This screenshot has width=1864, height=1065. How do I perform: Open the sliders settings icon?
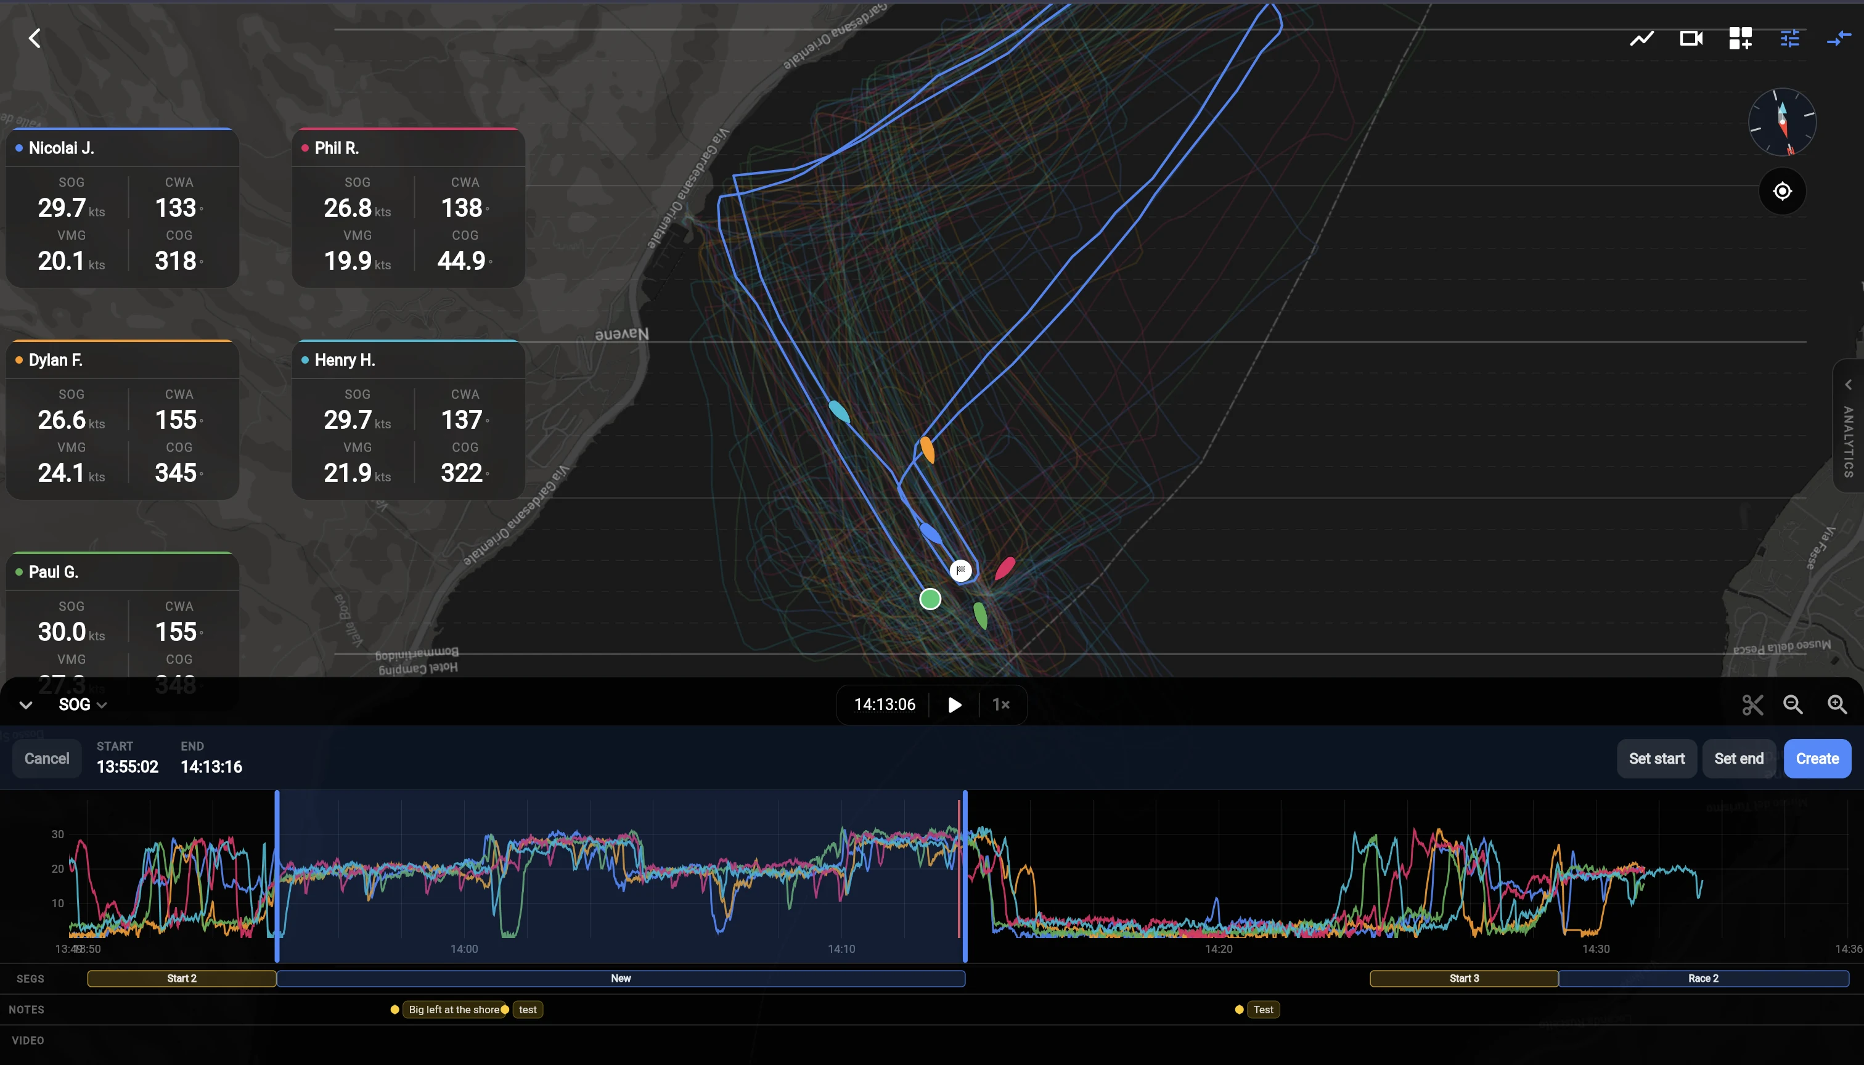[1789, 38]
